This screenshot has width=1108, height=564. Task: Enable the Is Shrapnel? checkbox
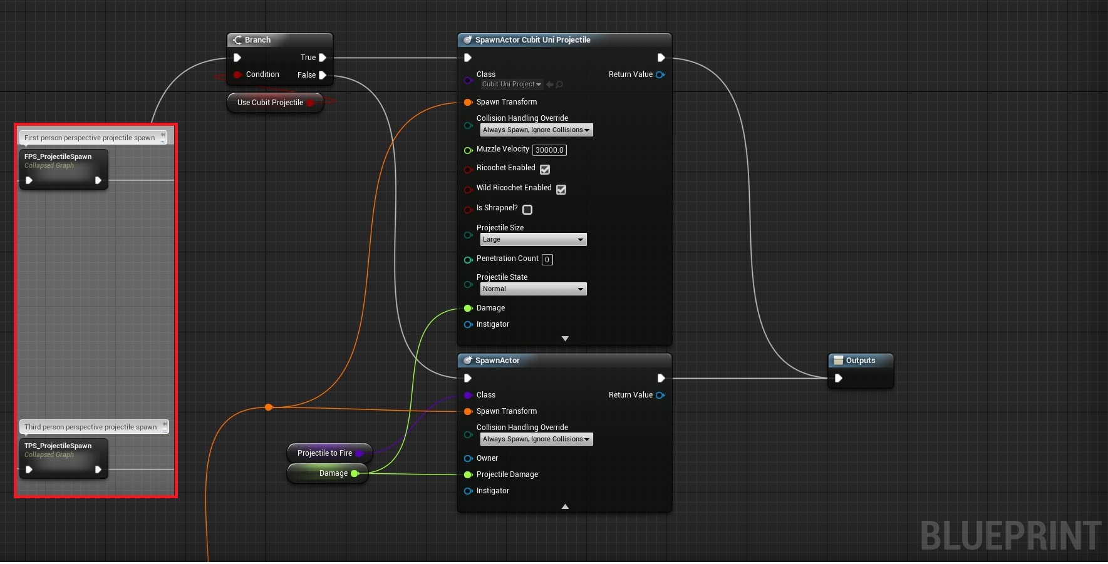(527, 210)
